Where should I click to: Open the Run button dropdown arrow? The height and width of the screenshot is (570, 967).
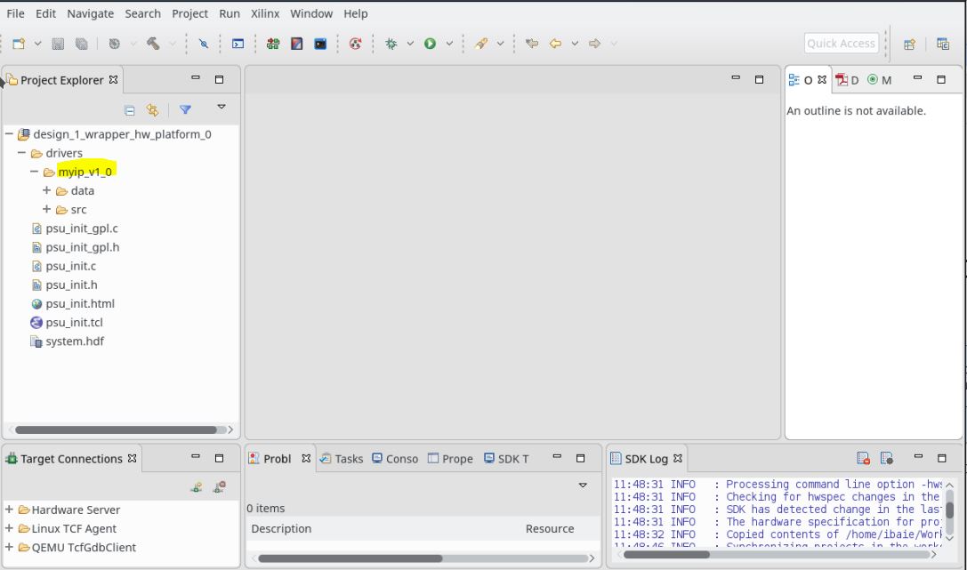click(449, 44)
